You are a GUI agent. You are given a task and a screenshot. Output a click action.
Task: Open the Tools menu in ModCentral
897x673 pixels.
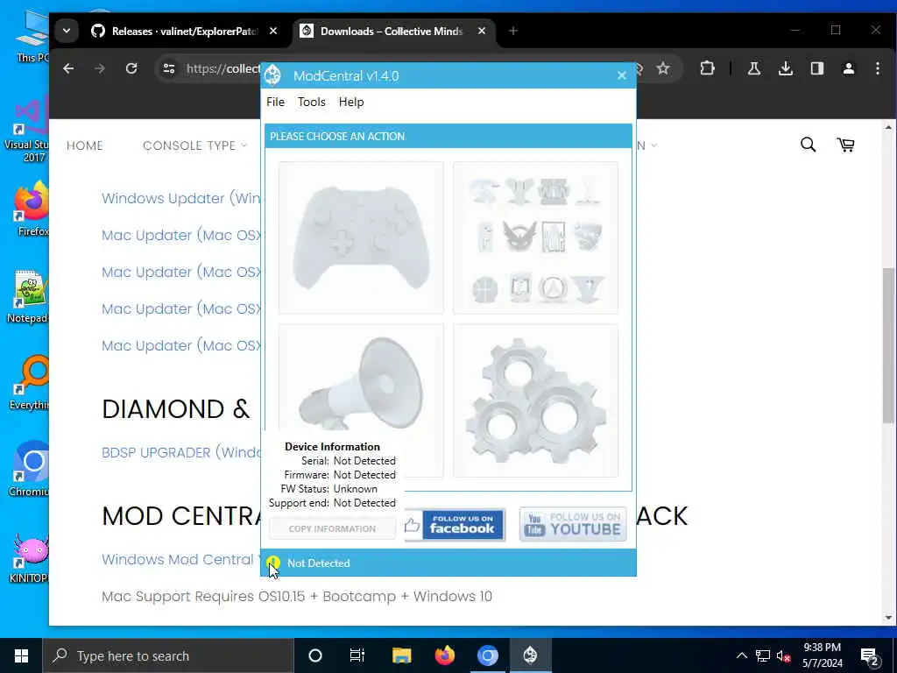[x=311, y=102]
